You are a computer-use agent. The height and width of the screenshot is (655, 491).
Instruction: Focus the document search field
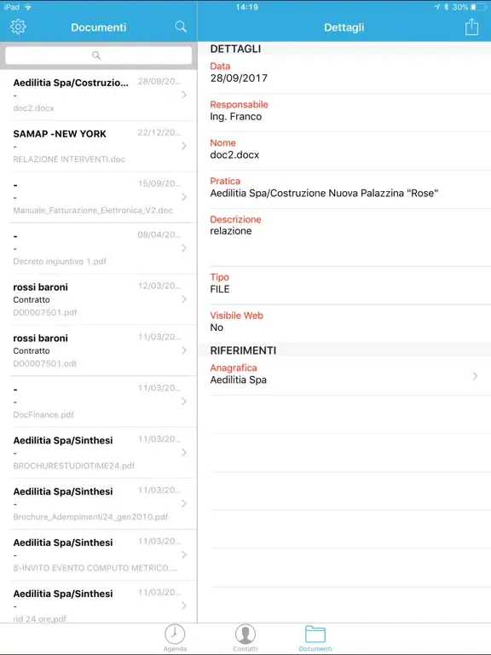click(x=99, y=55)
